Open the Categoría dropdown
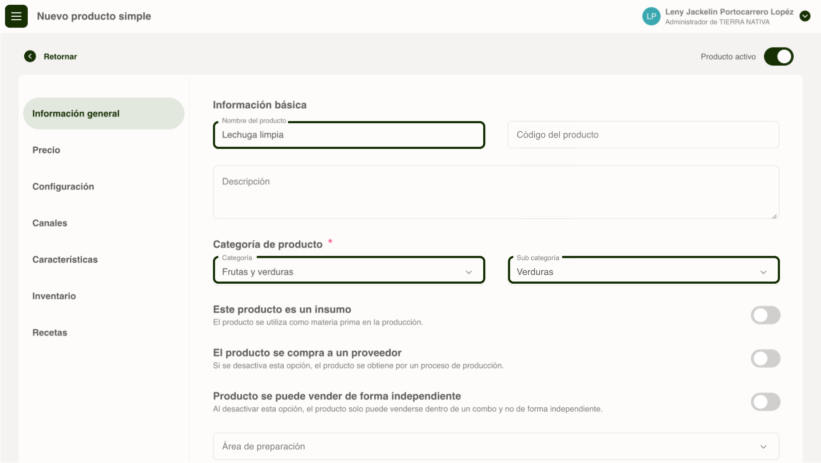 click(x=348, y=272)
